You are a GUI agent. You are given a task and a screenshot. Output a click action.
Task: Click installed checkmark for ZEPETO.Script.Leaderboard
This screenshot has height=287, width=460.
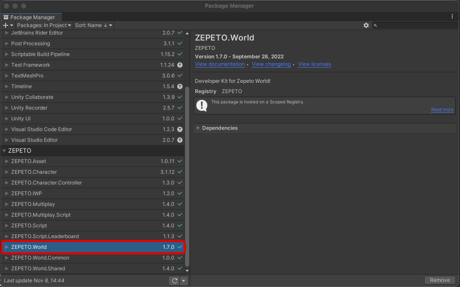[180, 236]
